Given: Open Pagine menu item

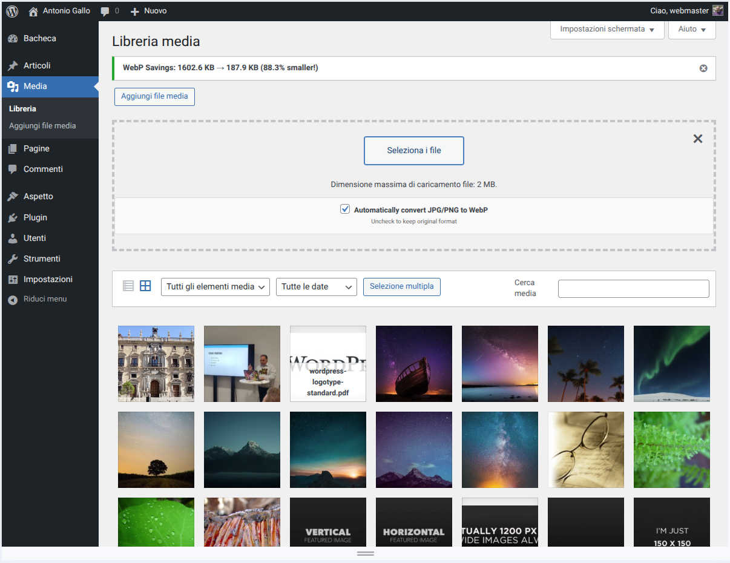Looking at the screenshot, I should [x=50, y=149].
